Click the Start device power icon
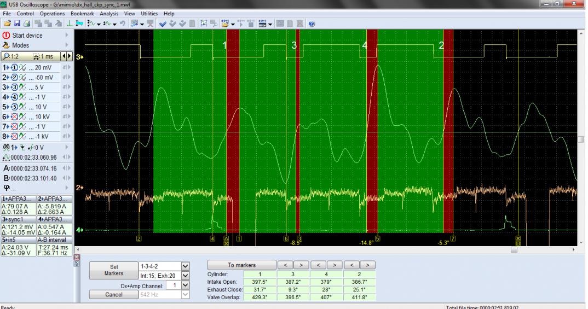The image size is (588, 309). pos(7,36)
